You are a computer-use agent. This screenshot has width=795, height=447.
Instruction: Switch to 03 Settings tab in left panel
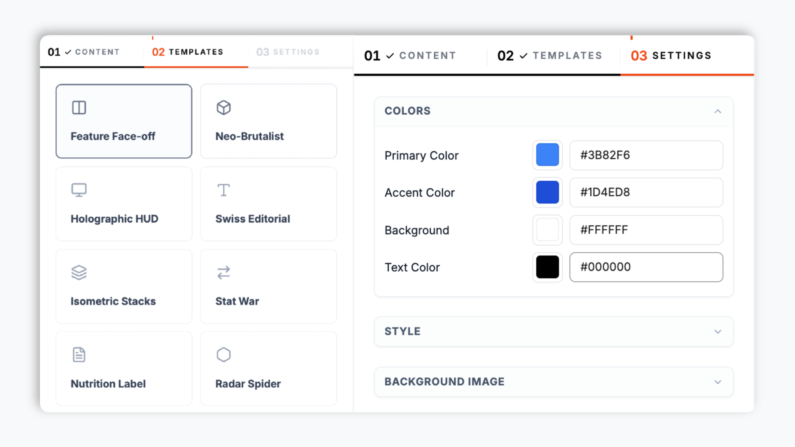click(x=300, y=52)
